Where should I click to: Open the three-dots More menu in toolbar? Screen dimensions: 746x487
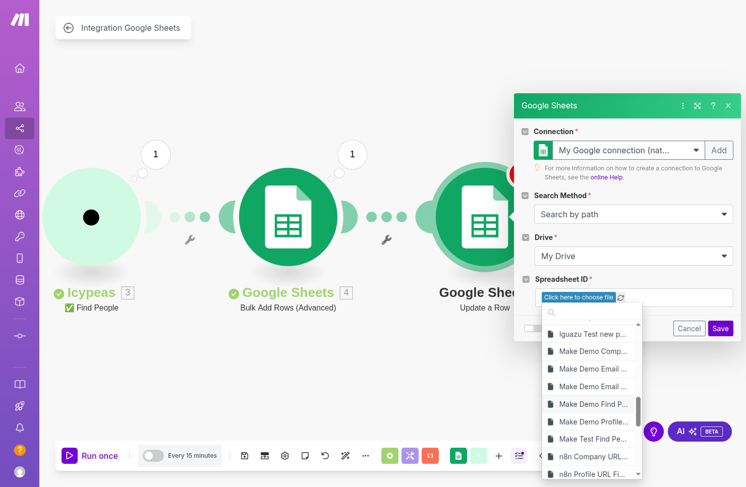pyautogui.click(x=366, y=456)
